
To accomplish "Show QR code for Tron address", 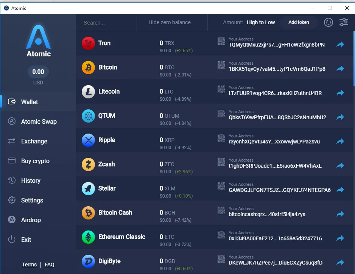I will tap(221, 41).
